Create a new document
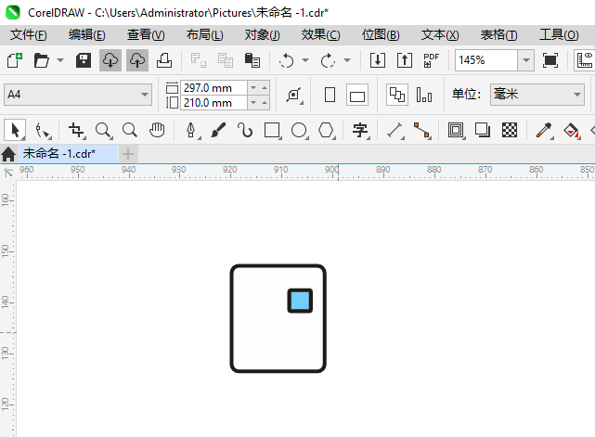 (x=15, y=60)
